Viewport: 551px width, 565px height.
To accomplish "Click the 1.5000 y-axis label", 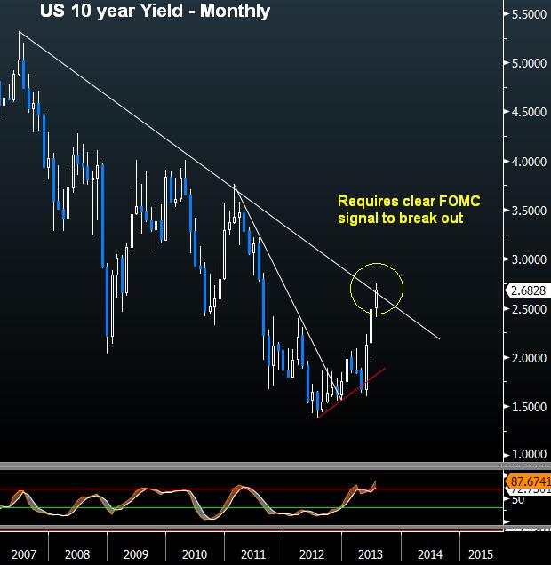I will (x=529, y=407).
